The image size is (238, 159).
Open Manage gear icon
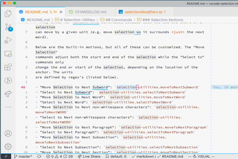coord(8,147)
